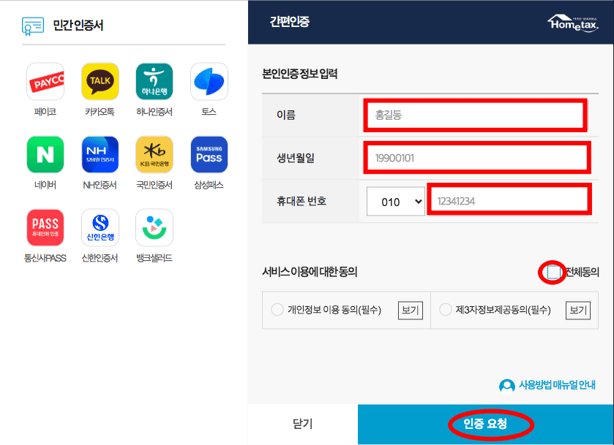Select the Naver (네이버) certificate icon

coord(45,154)
